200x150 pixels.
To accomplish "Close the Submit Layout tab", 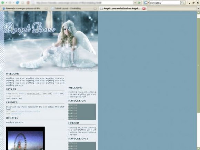I will pyautogui.click(x=95, y=8).
